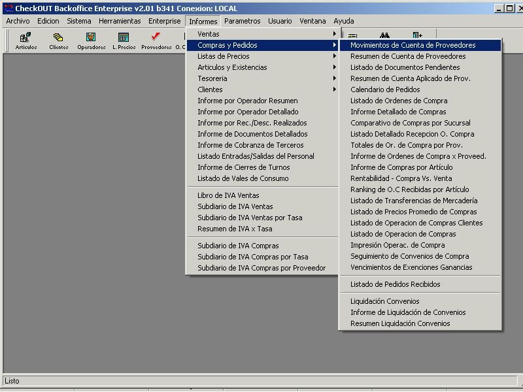Viewport: 523px width, 392px height.
Task: Select Subdiario de IVA Compras por Proveedor
Action: click(263, 268)
